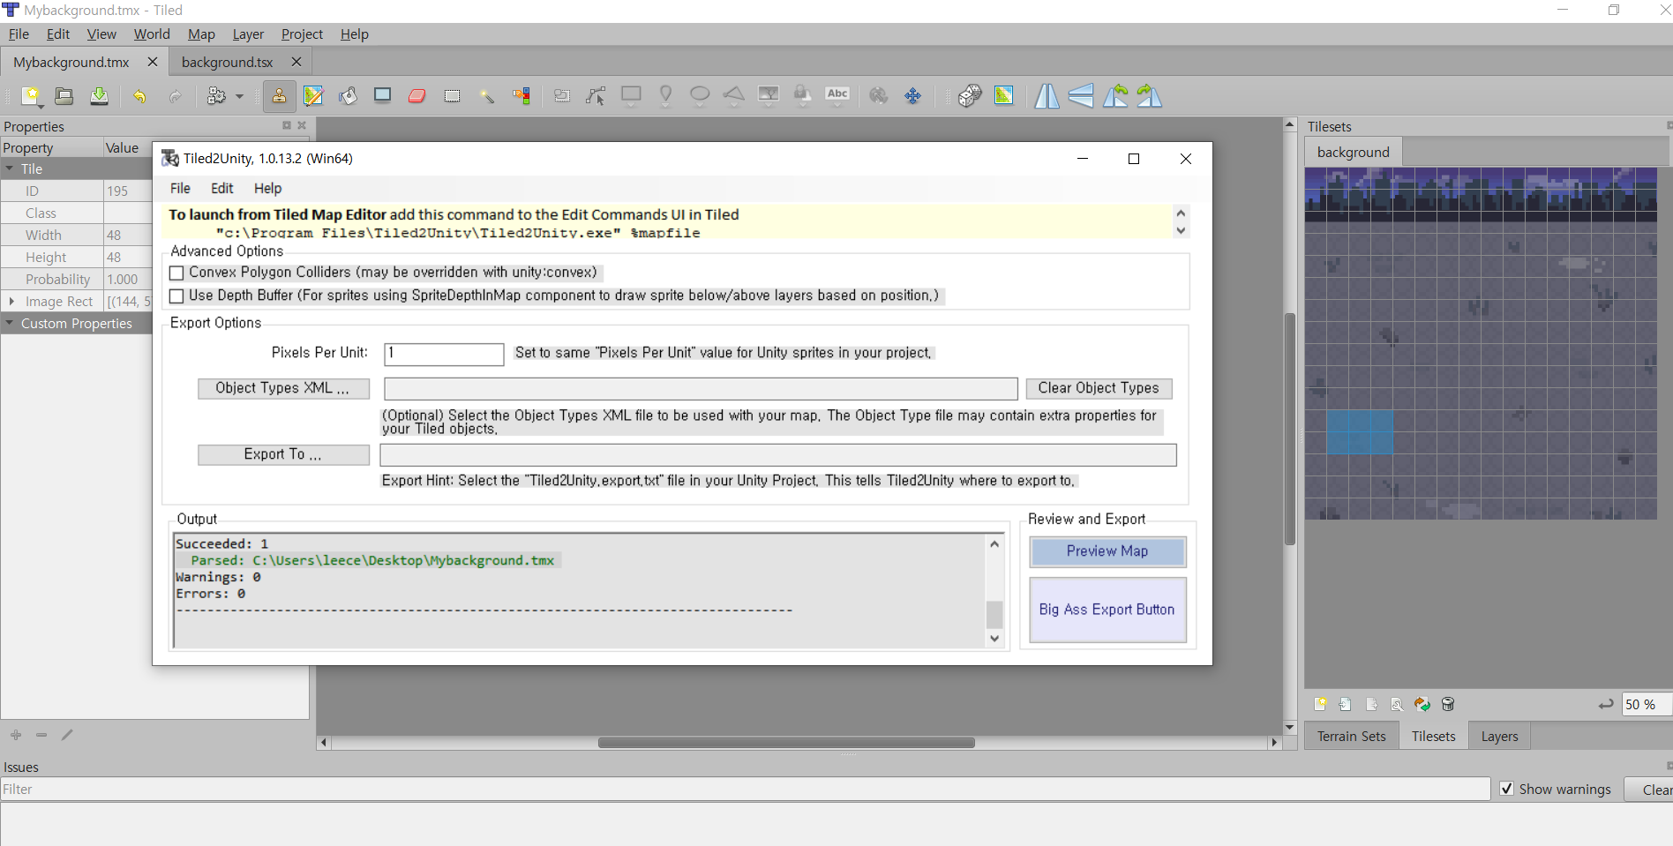
Task: Click the Flip Vertically icon
Action: [1081, 96]
